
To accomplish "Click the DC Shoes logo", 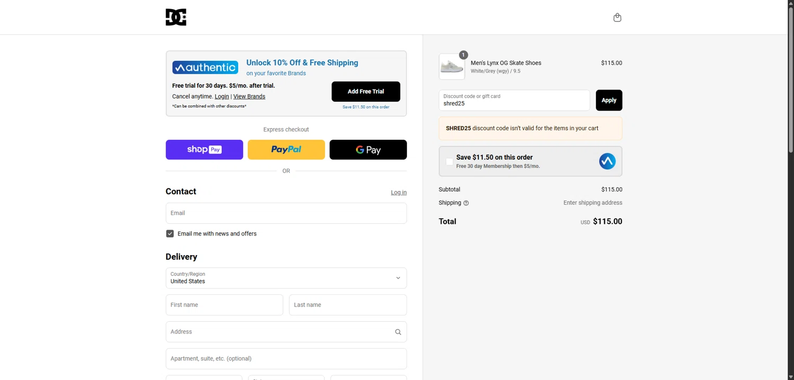I will (x=176, y=17).
